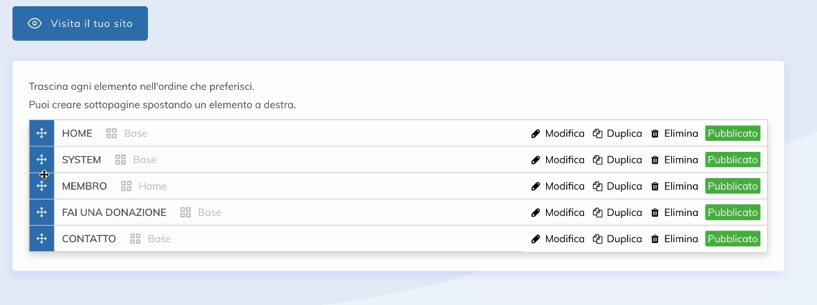Click the move icon beside FAI UNA DONAZIONE
The image size is (817, 305).
(41, 212)
